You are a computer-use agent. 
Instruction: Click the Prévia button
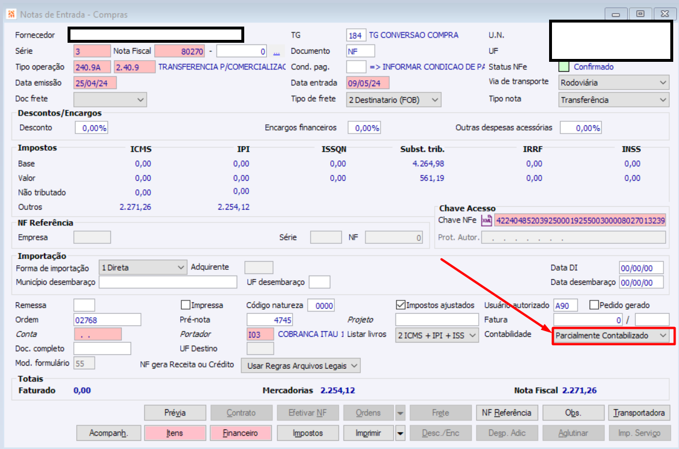(x=175, y=413)
